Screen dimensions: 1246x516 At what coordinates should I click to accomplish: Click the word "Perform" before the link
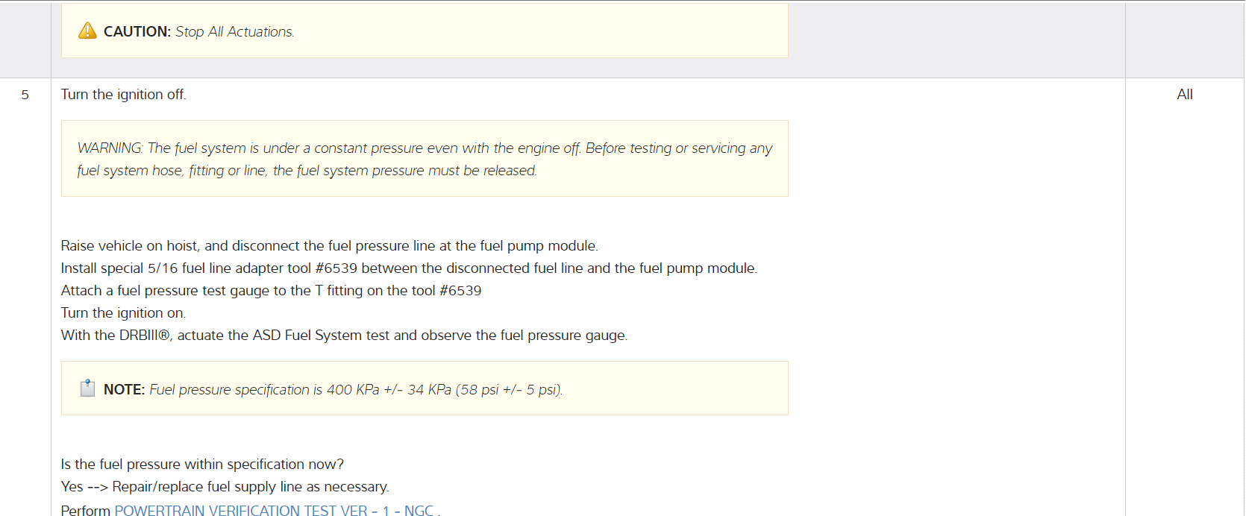(85, 510)
